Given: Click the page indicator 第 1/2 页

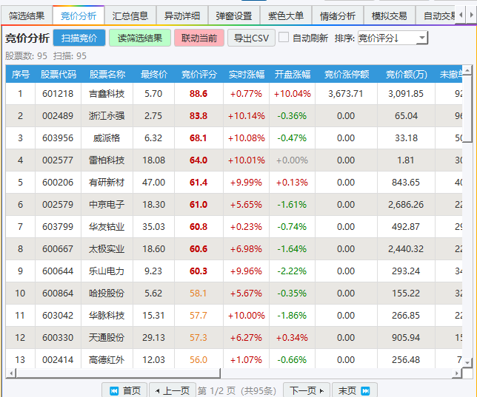Looking at the screenshot, I should [216, 390].
